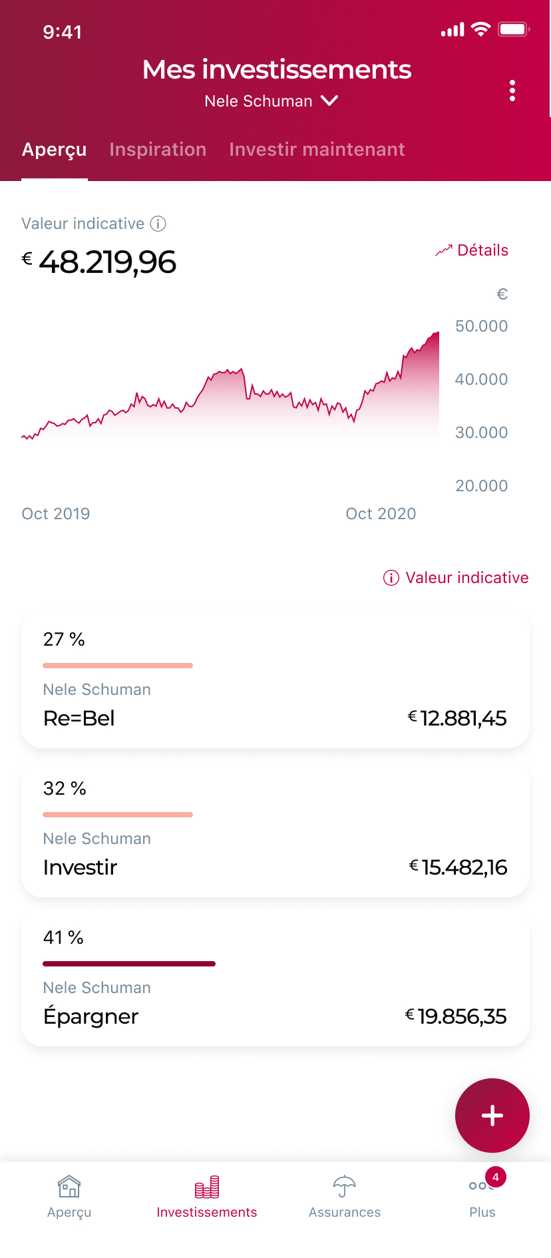
Task: Switch to the Inspiration tab
Action: 158,150
